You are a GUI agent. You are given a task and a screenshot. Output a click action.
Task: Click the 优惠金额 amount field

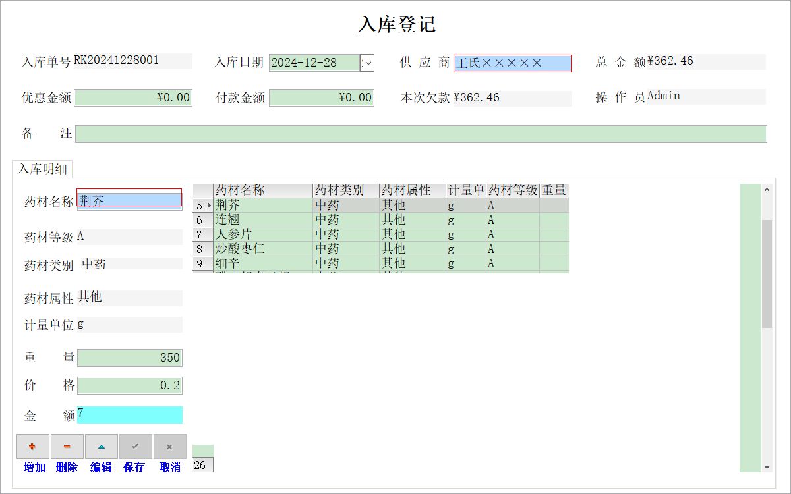click(133, 97)
